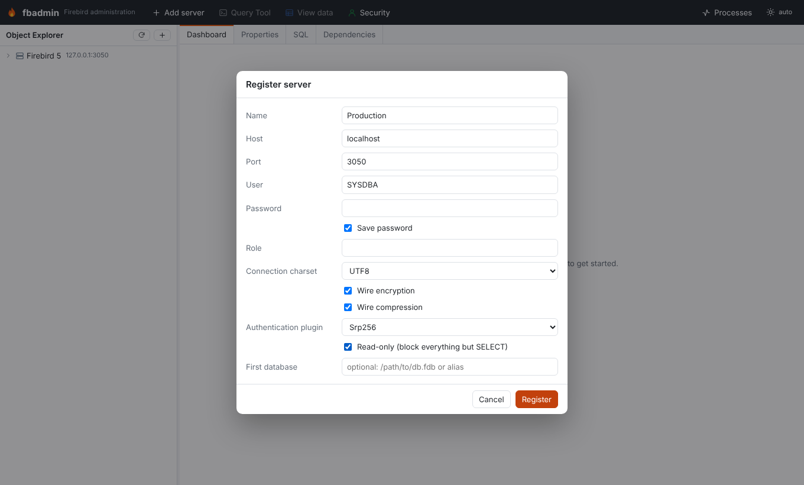Click the Object Explorer panel title
The width and height of the screenshot is (804, 485).
tap(34, 35)
